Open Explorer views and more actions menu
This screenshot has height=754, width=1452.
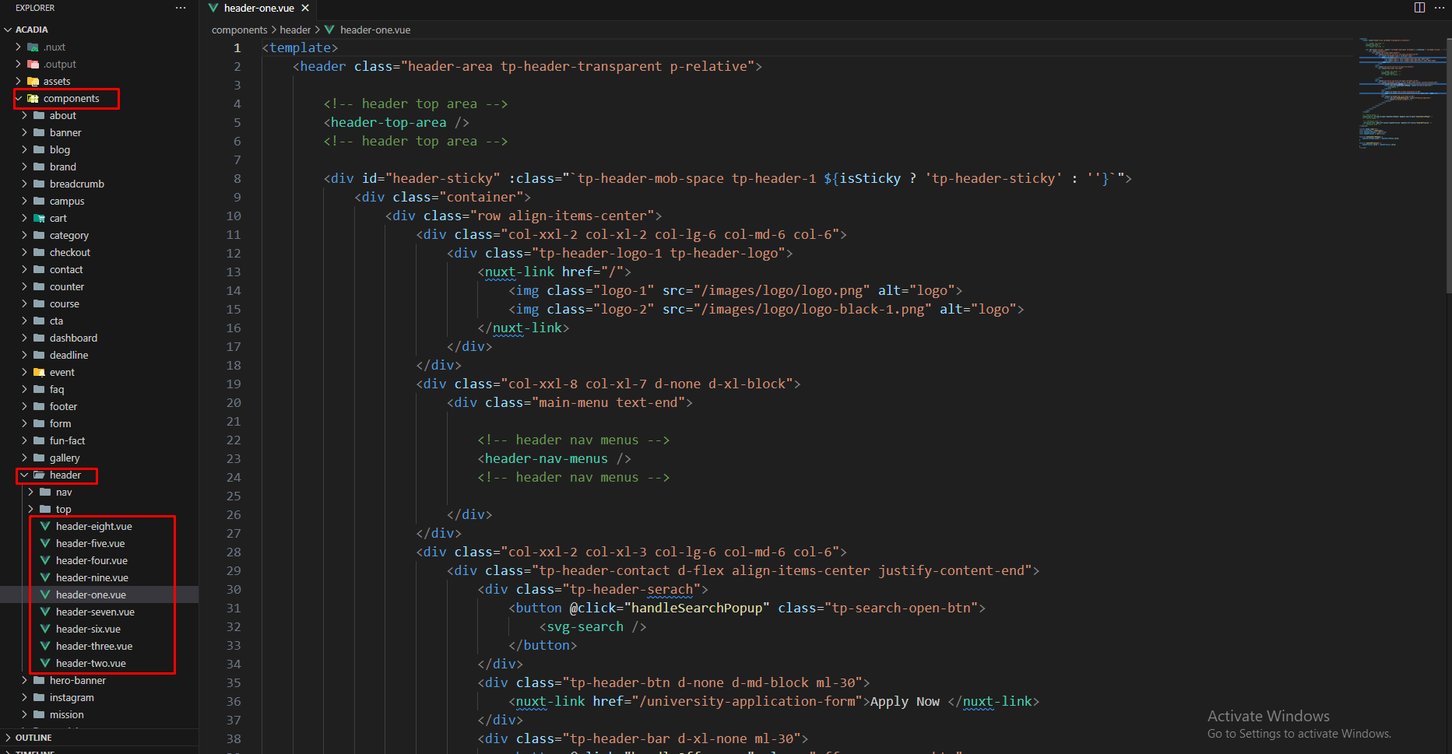point(181,8)
